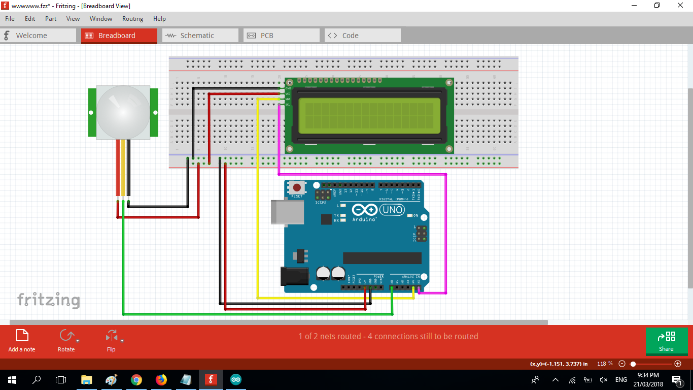Click the zoom in plus button
Viewport: 693px width, 390px height.
tap(678, 364)
